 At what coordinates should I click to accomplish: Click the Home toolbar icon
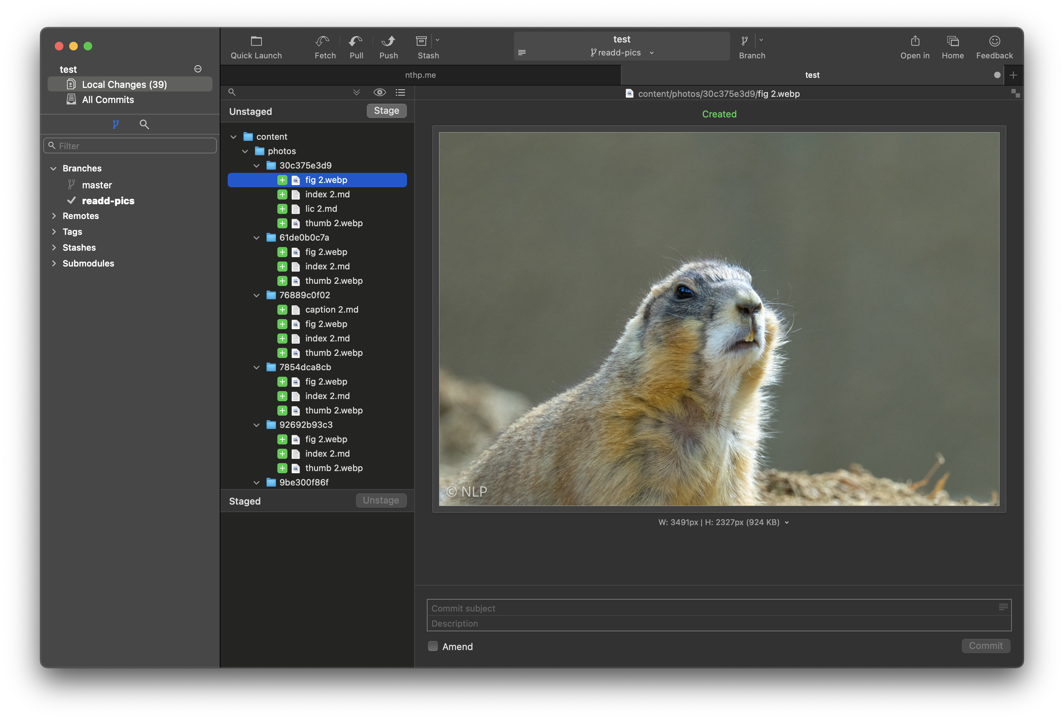pyautogui.click(x=952, y=42)
